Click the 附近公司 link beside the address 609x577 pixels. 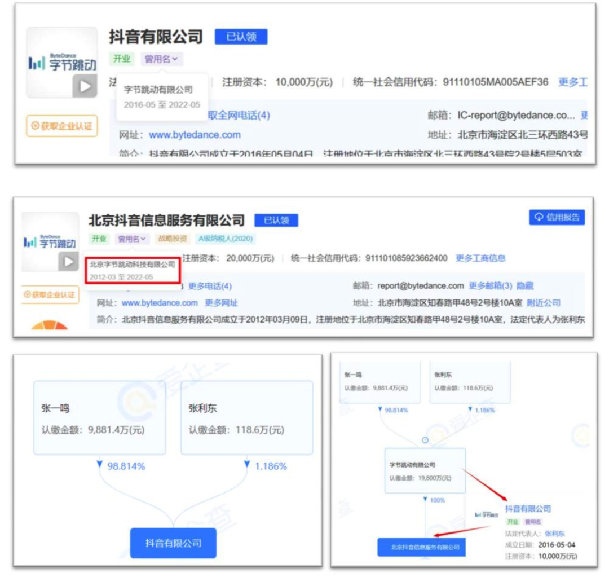point(544,303)
